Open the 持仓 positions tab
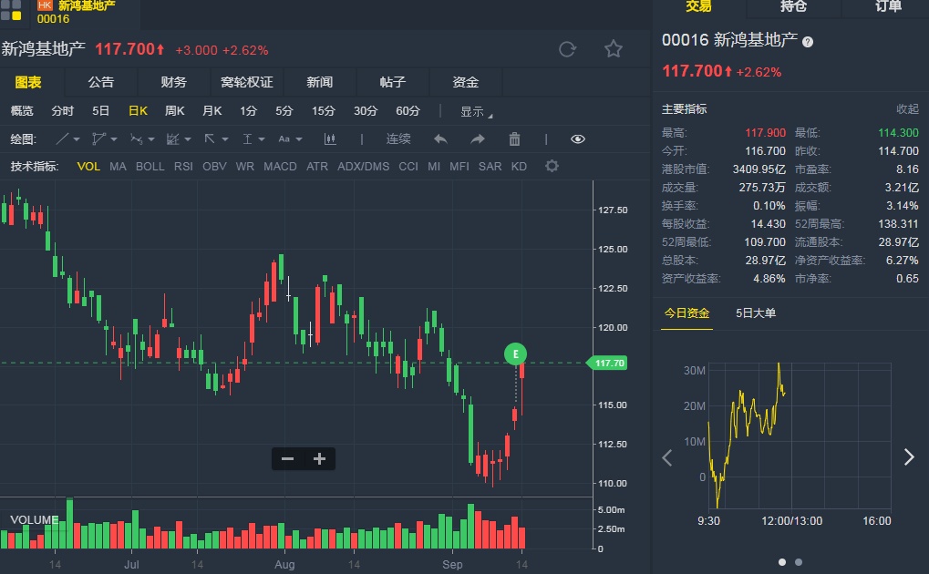 pos(793,7)
